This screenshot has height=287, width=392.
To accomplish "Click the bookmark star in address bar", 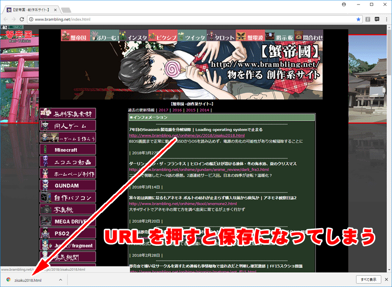I will pyautogui.click(x=358, y=19).
